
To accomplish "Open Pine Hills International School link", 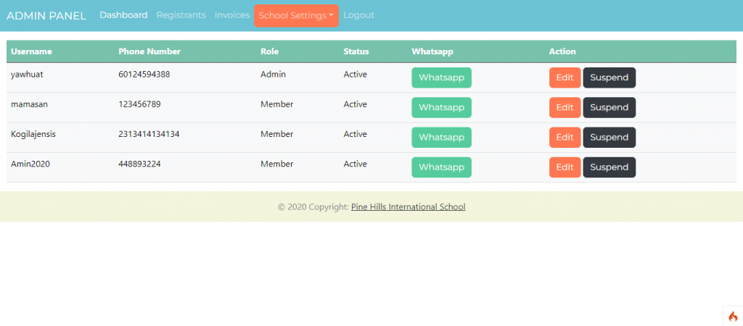I will coord(408,207).
